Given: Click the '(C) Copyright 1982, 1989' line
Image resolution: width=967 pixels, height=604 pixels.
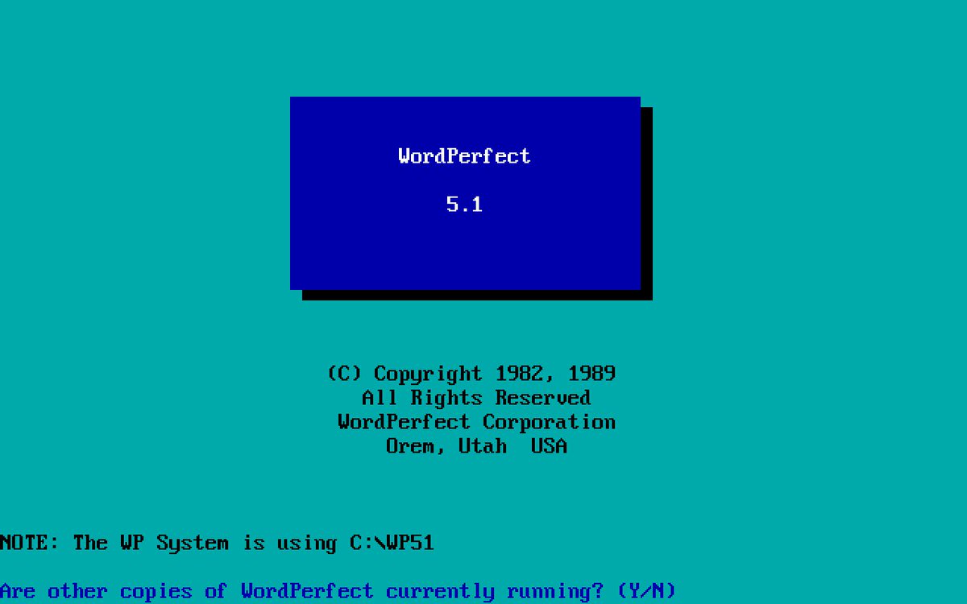Looking at the screenshot, I should tap(471, 374).
